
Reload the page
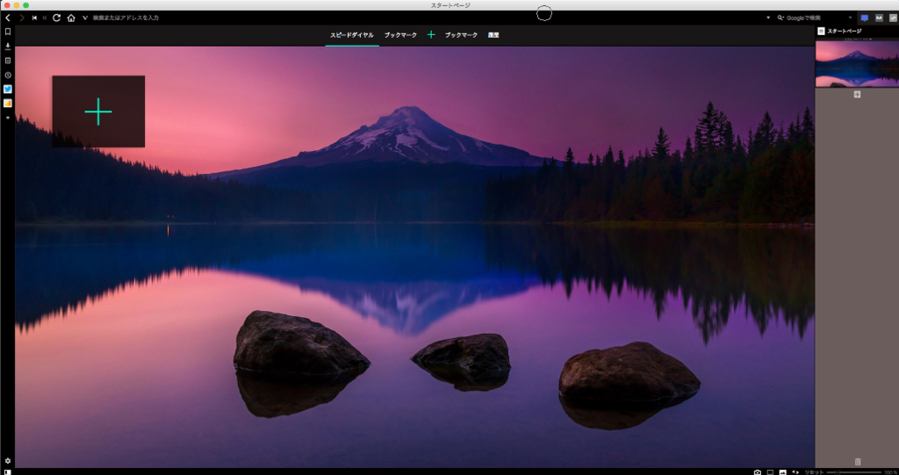pos(57,18)
